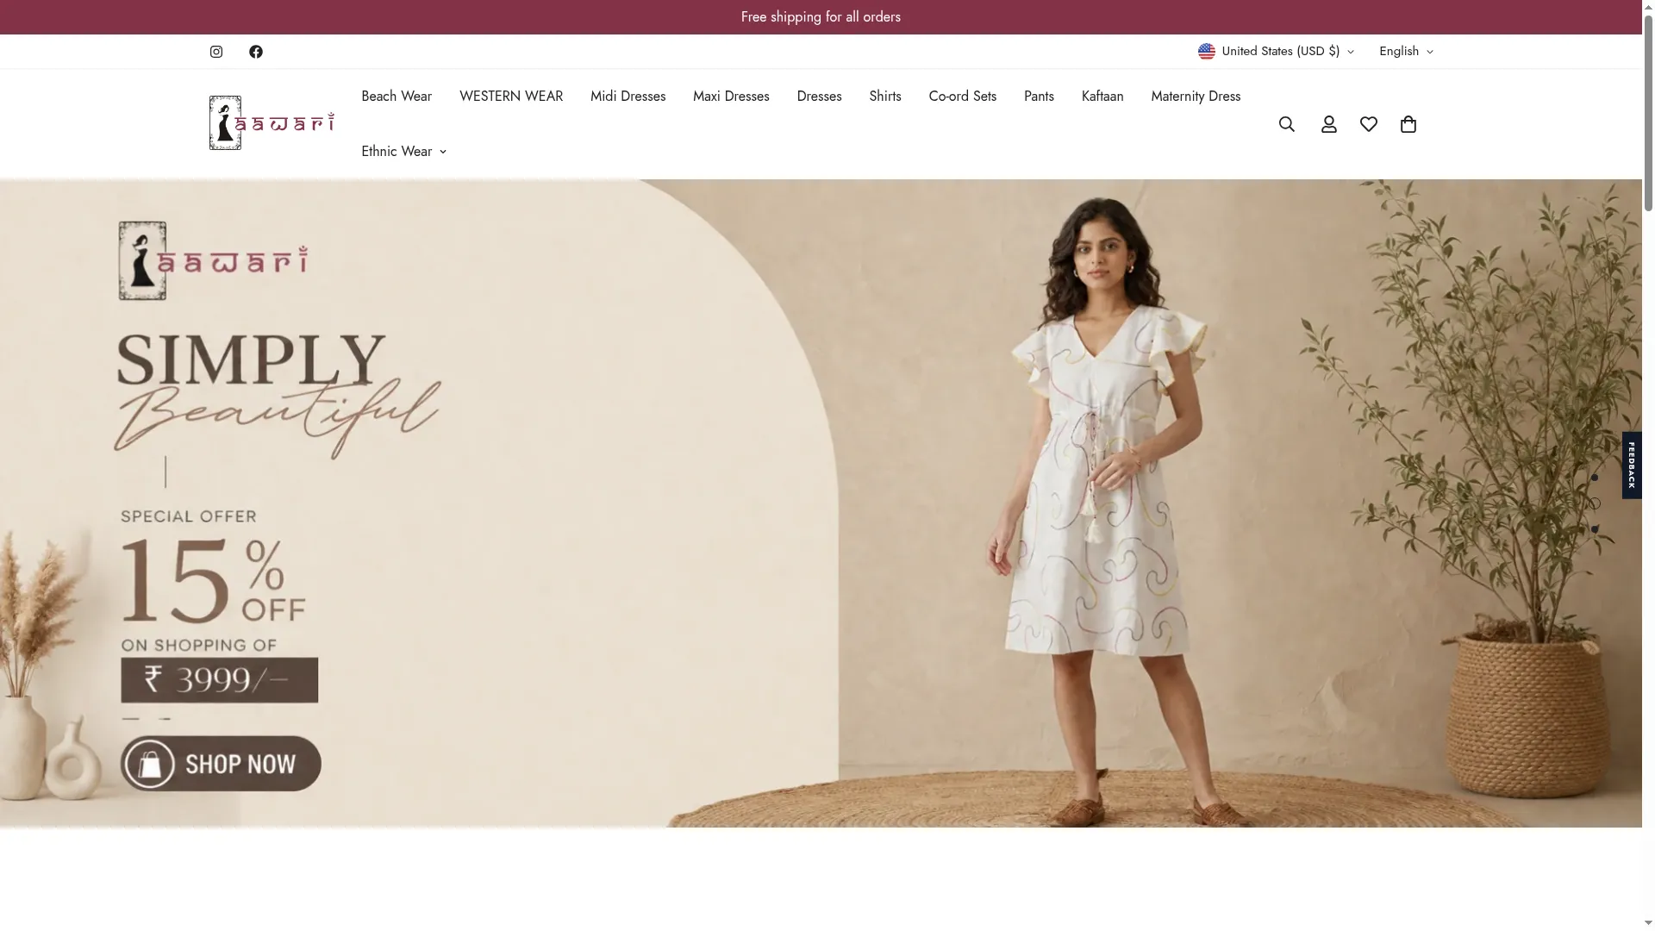Open the Dresses menu item
This screenshot has width=1655, height=931.
coord(819,97)
